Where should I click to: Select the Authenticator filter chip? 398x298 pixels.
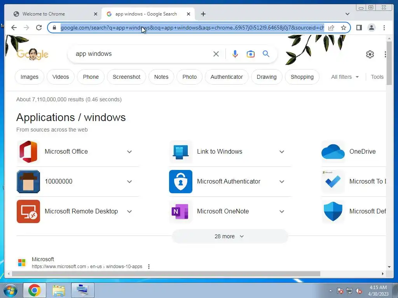[227, 77]
